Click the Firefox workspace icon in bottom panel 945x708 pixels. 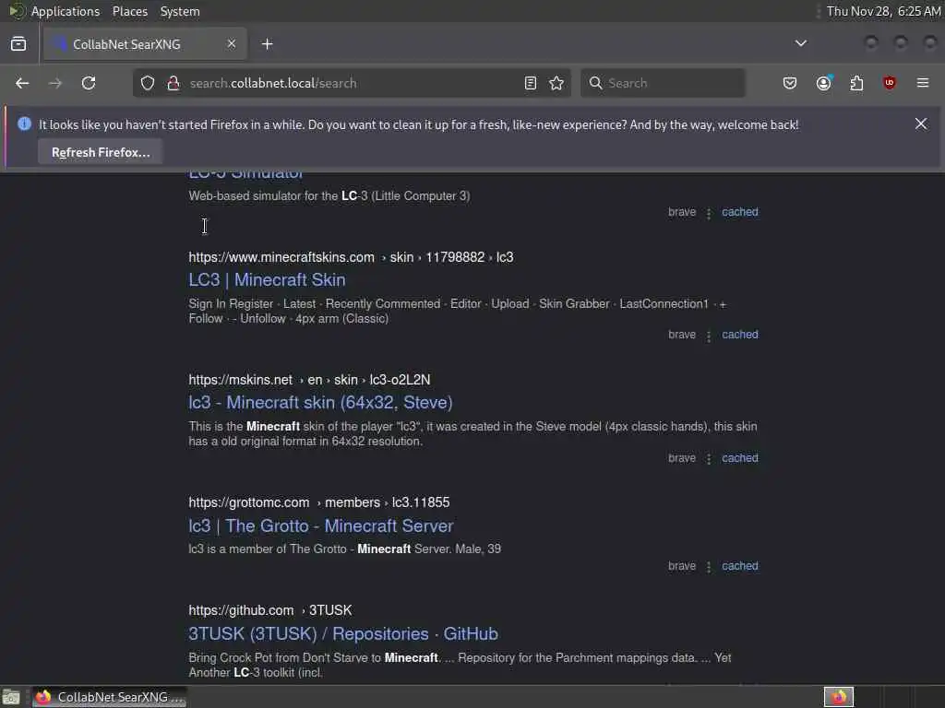click(839, 697)
